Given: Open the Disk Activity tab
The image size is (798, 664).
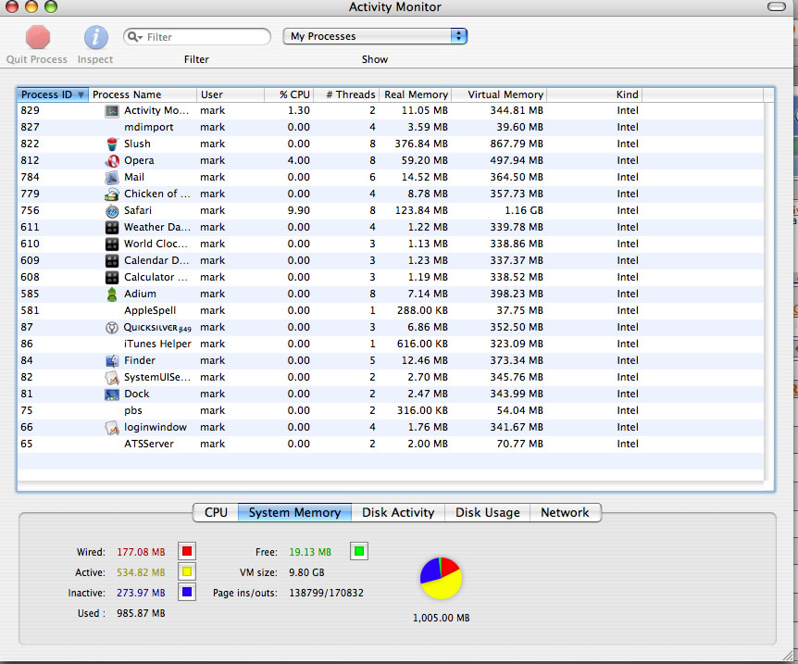Looking at the screenshot, I should [398, 513].
